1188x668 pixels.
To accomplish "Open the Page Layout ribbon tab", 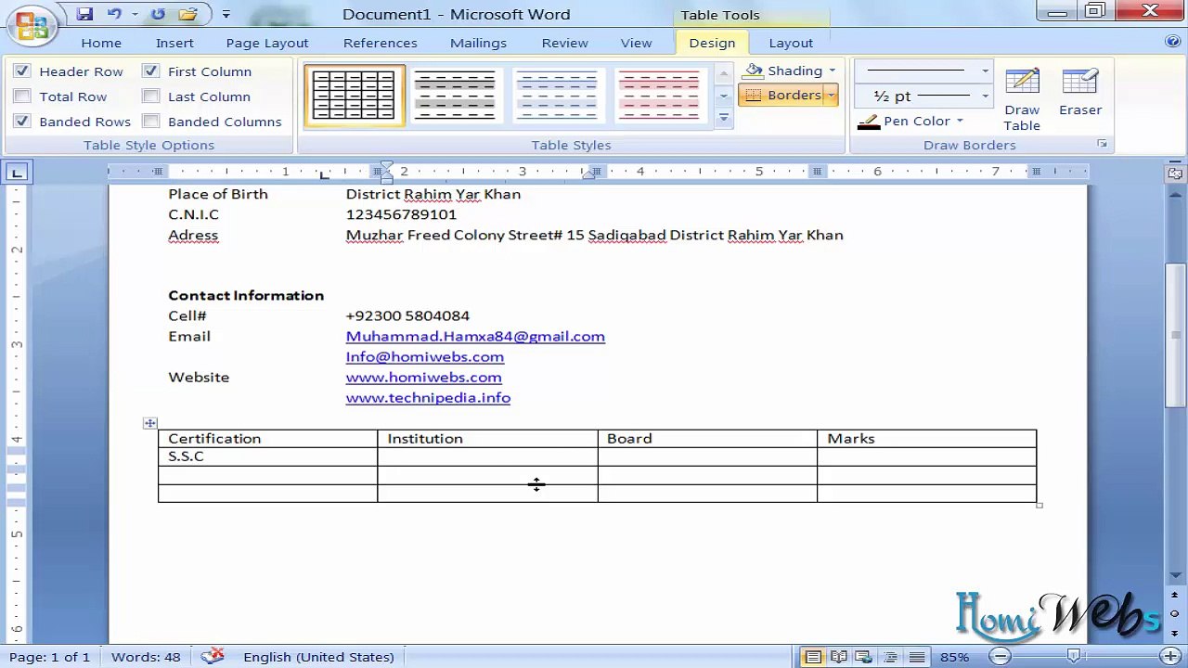I will pyautogui.click(x=267, y=43).
